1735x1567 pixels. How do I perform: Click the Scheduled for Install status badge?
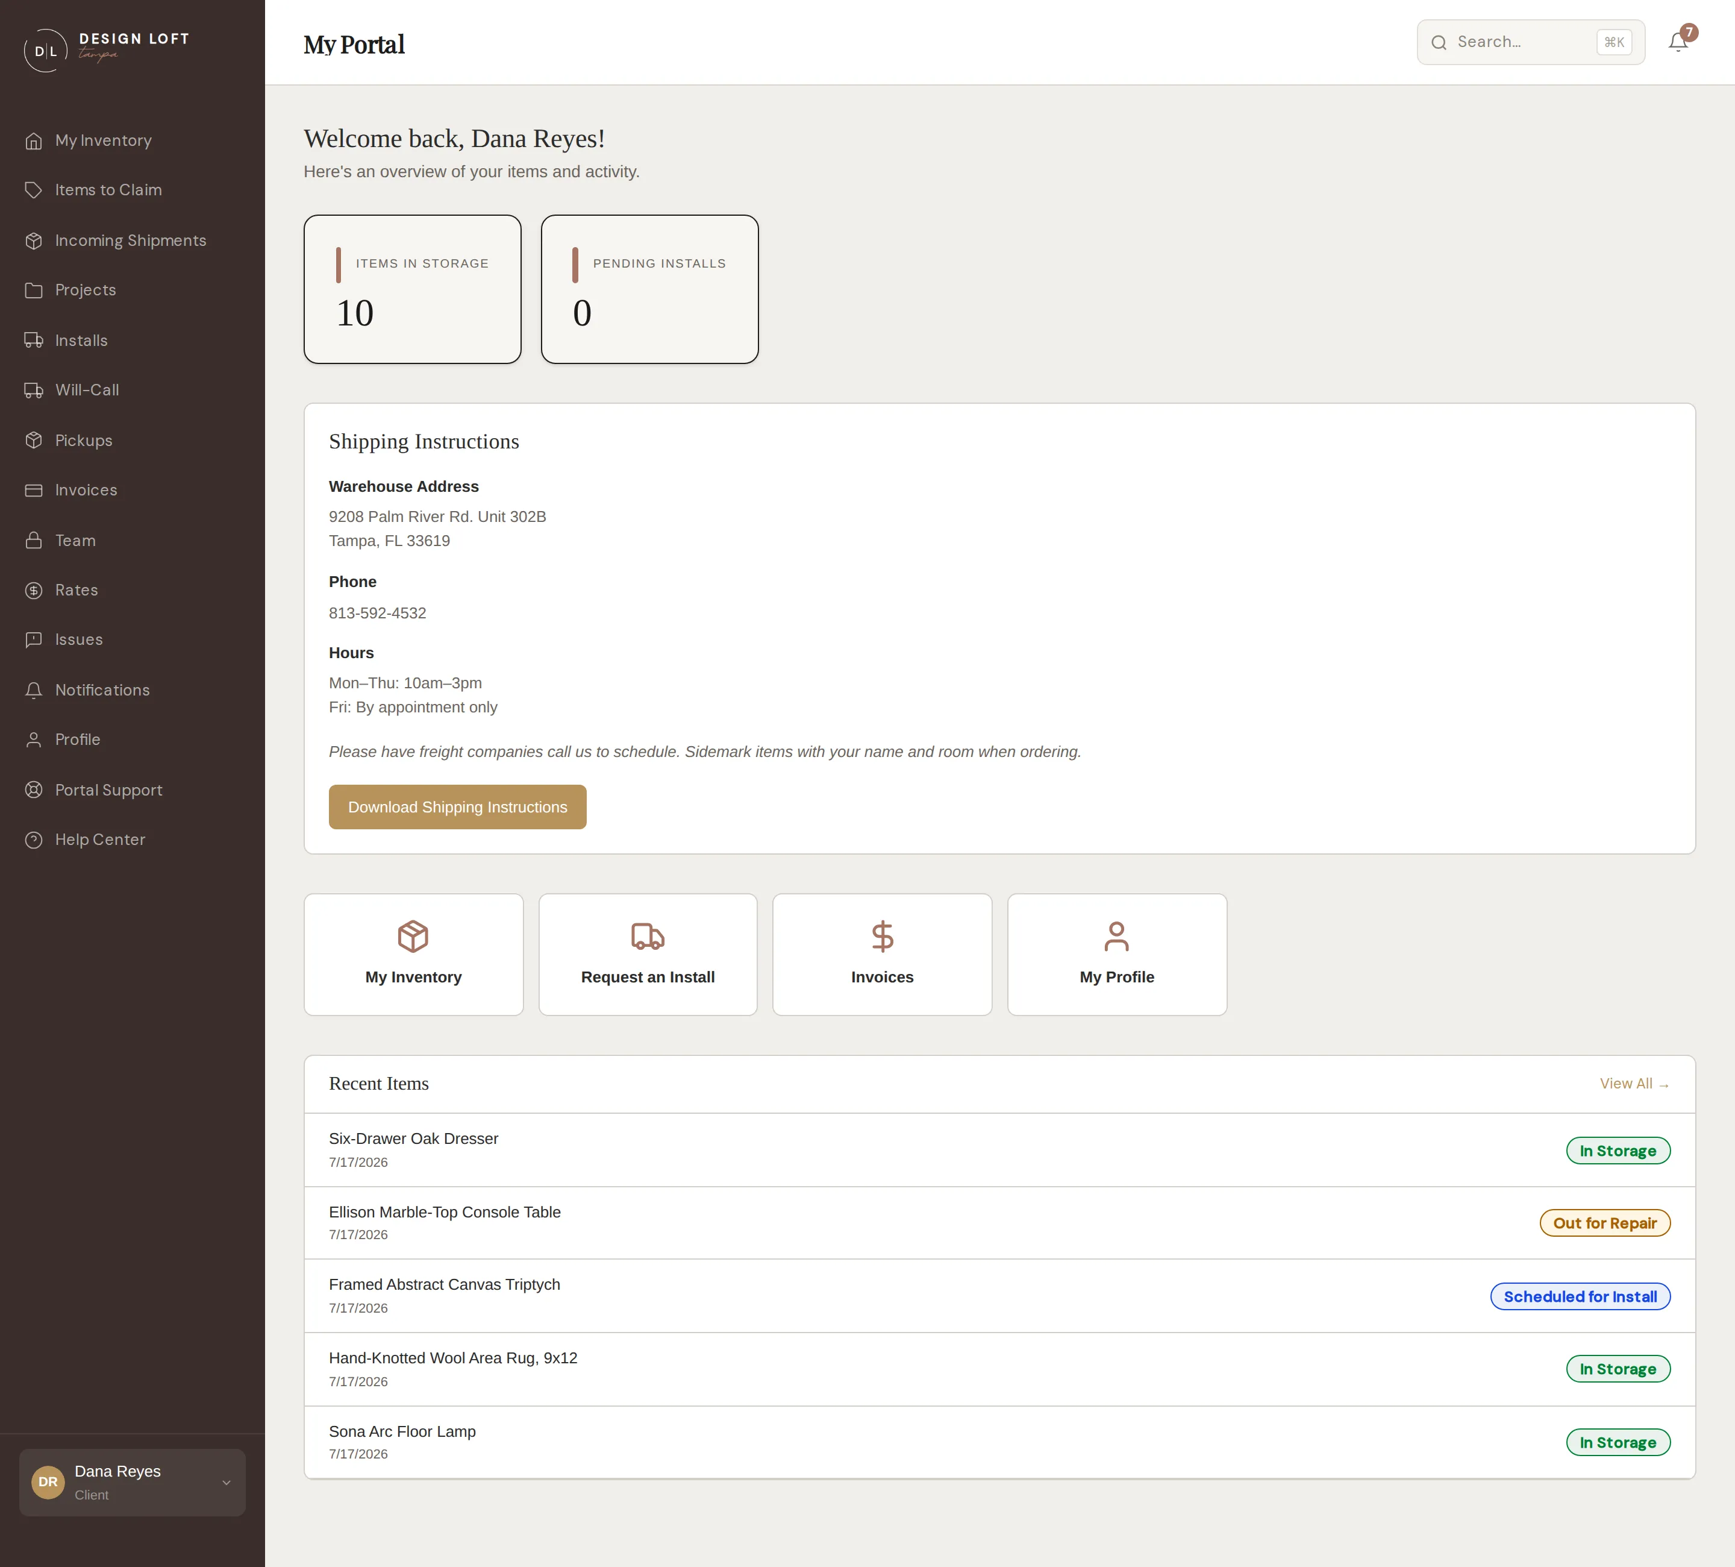(1580, 1296)
